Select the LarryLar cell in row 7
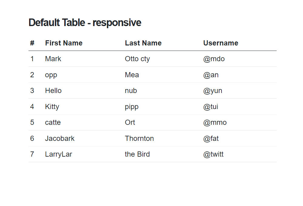This screenshot has width=303, height=206. pyautogui.click(x=58, y=154)
